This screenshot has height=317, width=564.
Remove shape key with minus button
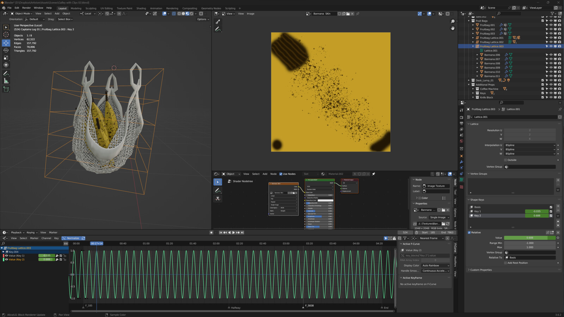[558, 210]
